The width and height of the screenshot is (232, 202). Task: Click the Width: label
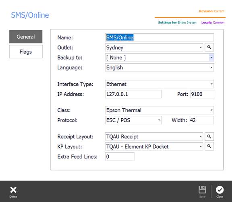[179, 120]
